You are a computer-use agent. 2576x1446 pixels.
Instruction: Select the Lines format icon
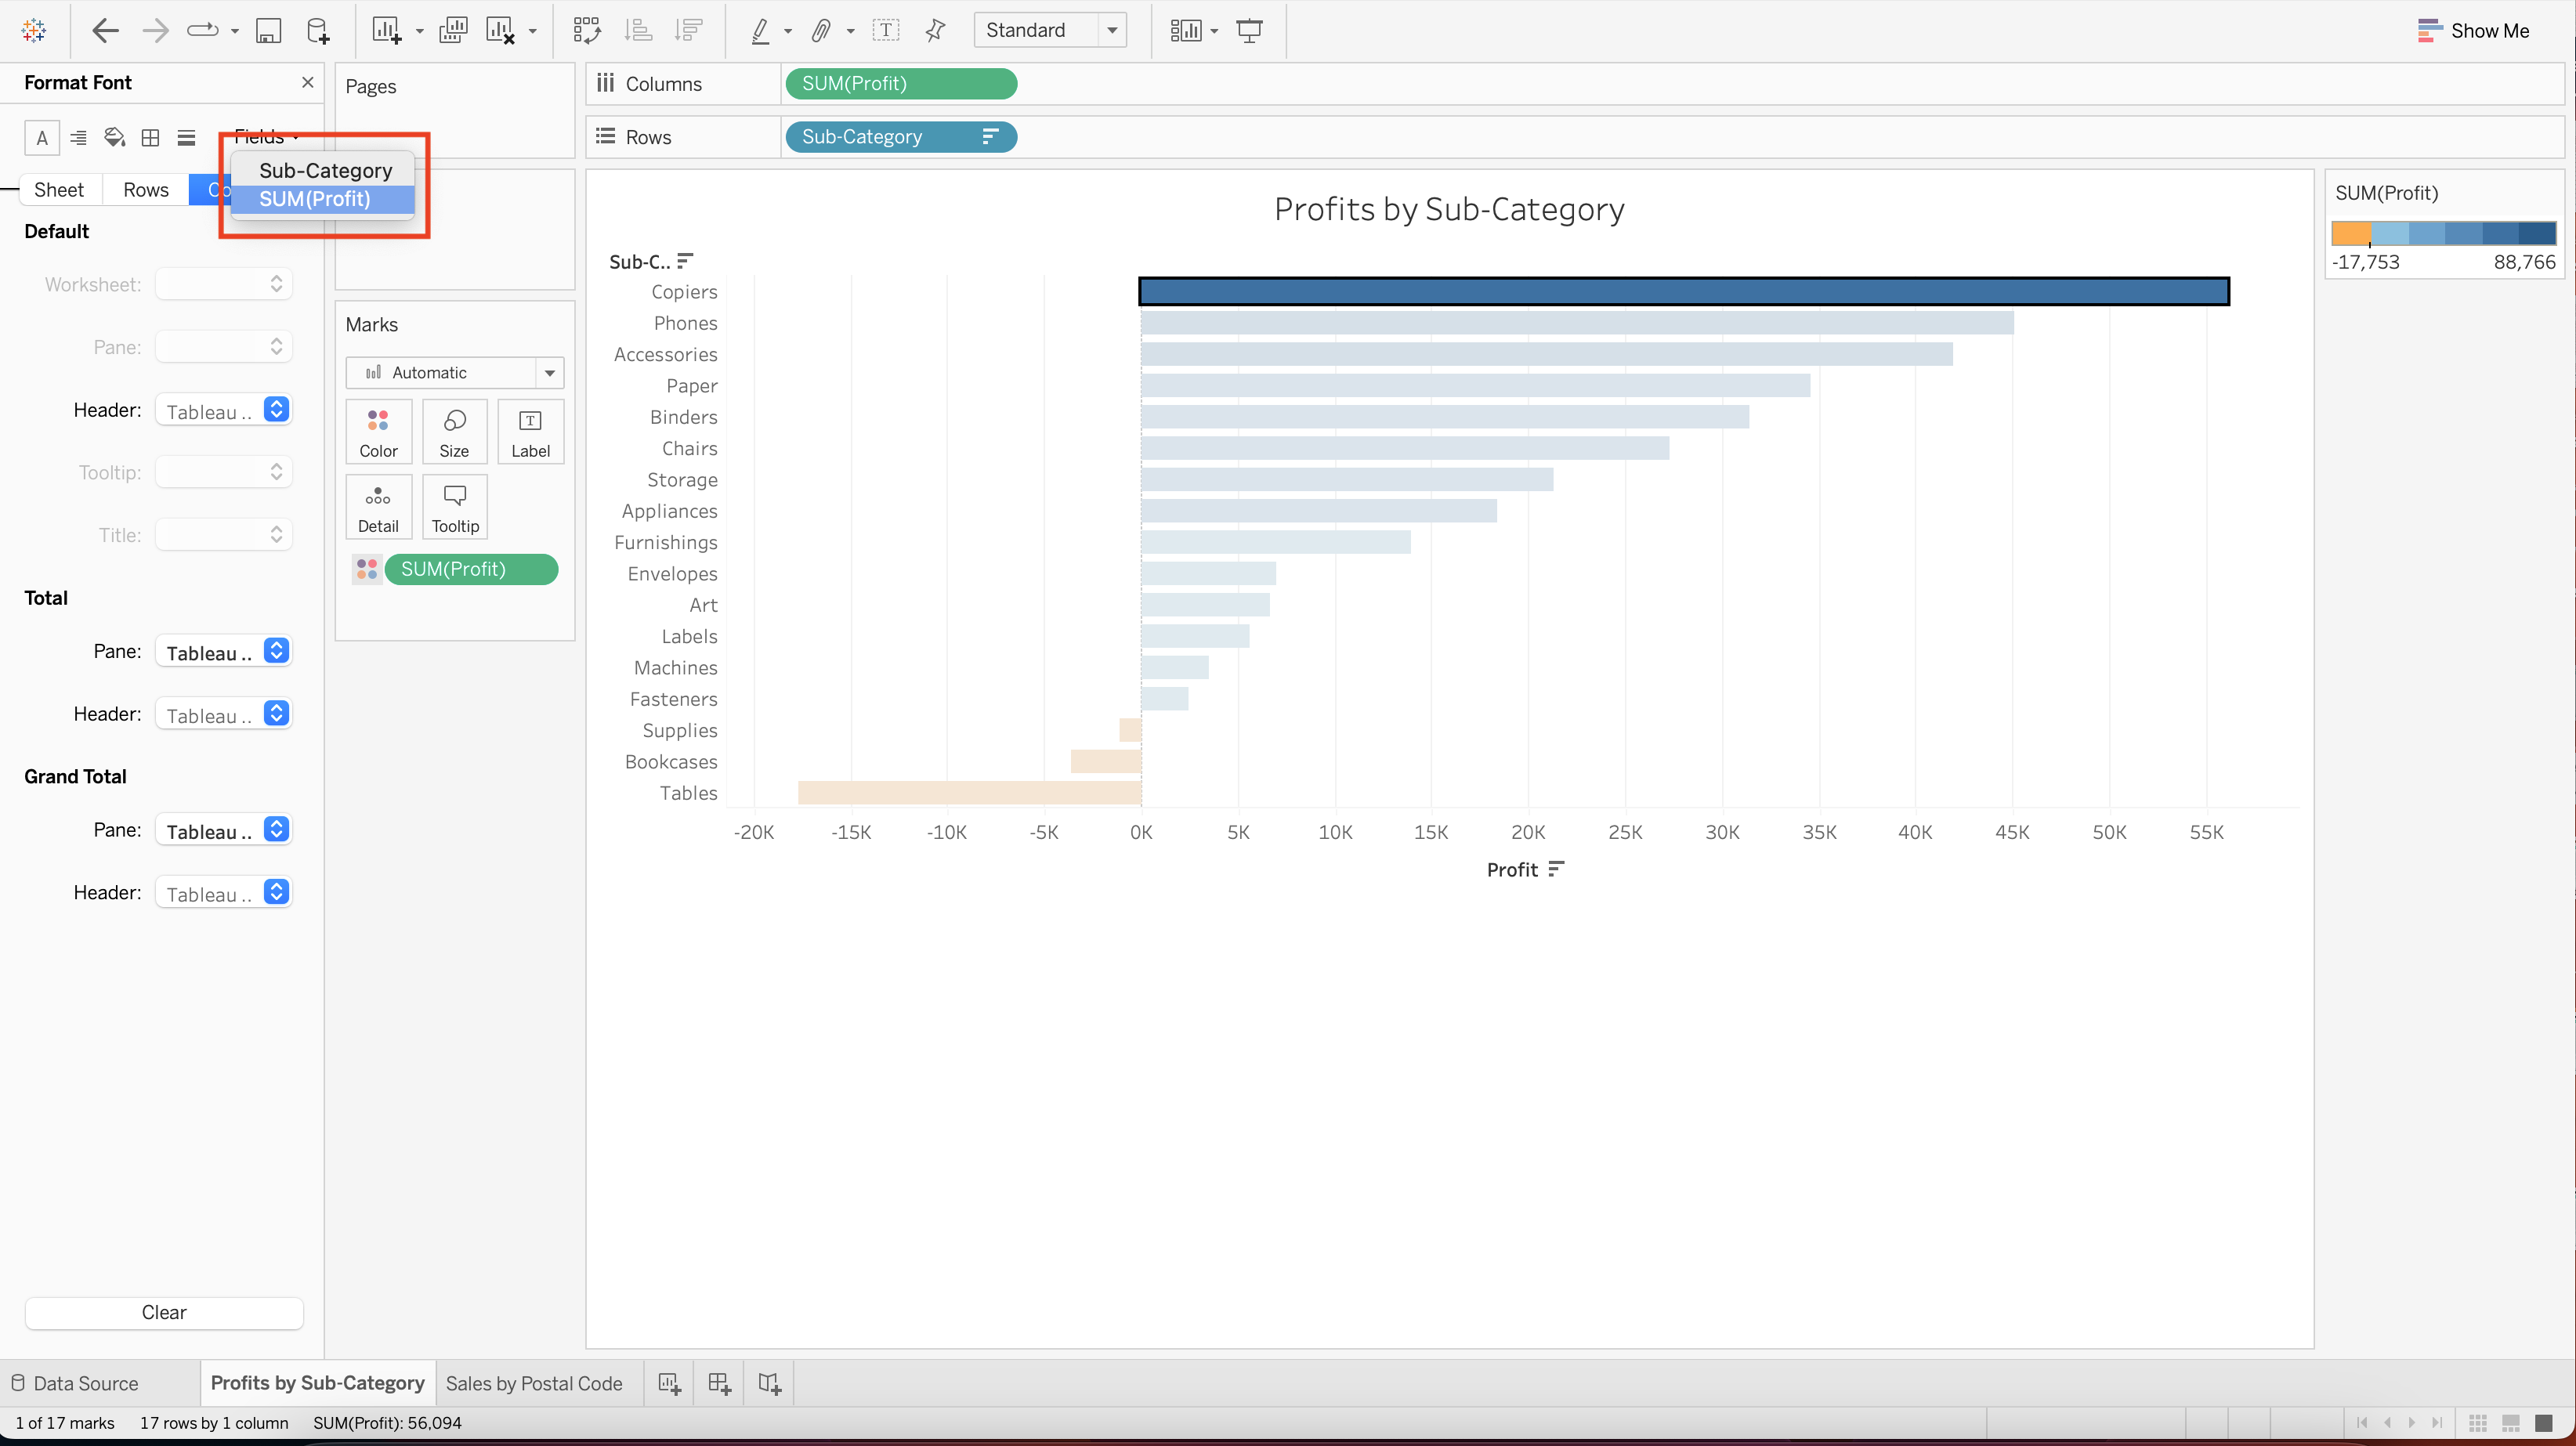[187, 138]
